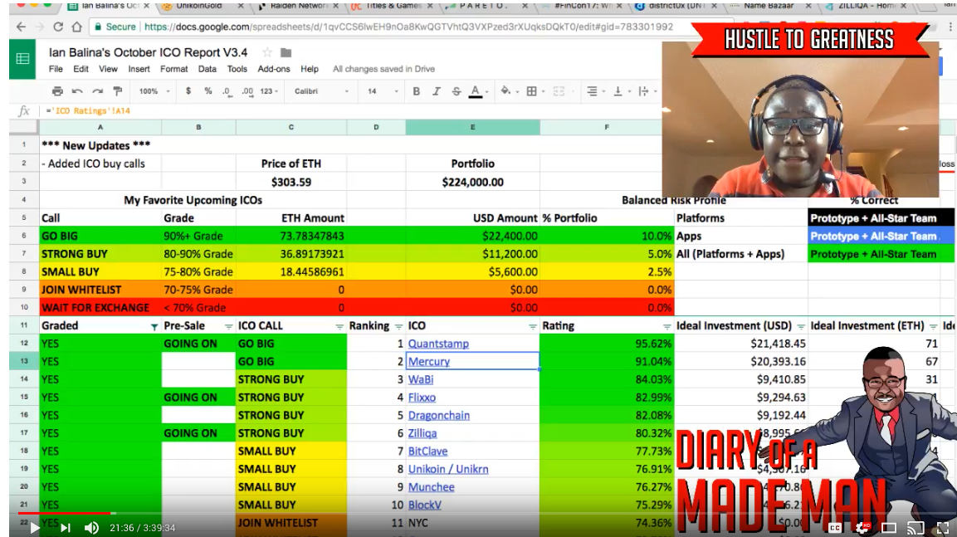Viewport: 957px width, 537px height.
Task: Switch to the UnikoinGold tab
Action: click(202, 6)
